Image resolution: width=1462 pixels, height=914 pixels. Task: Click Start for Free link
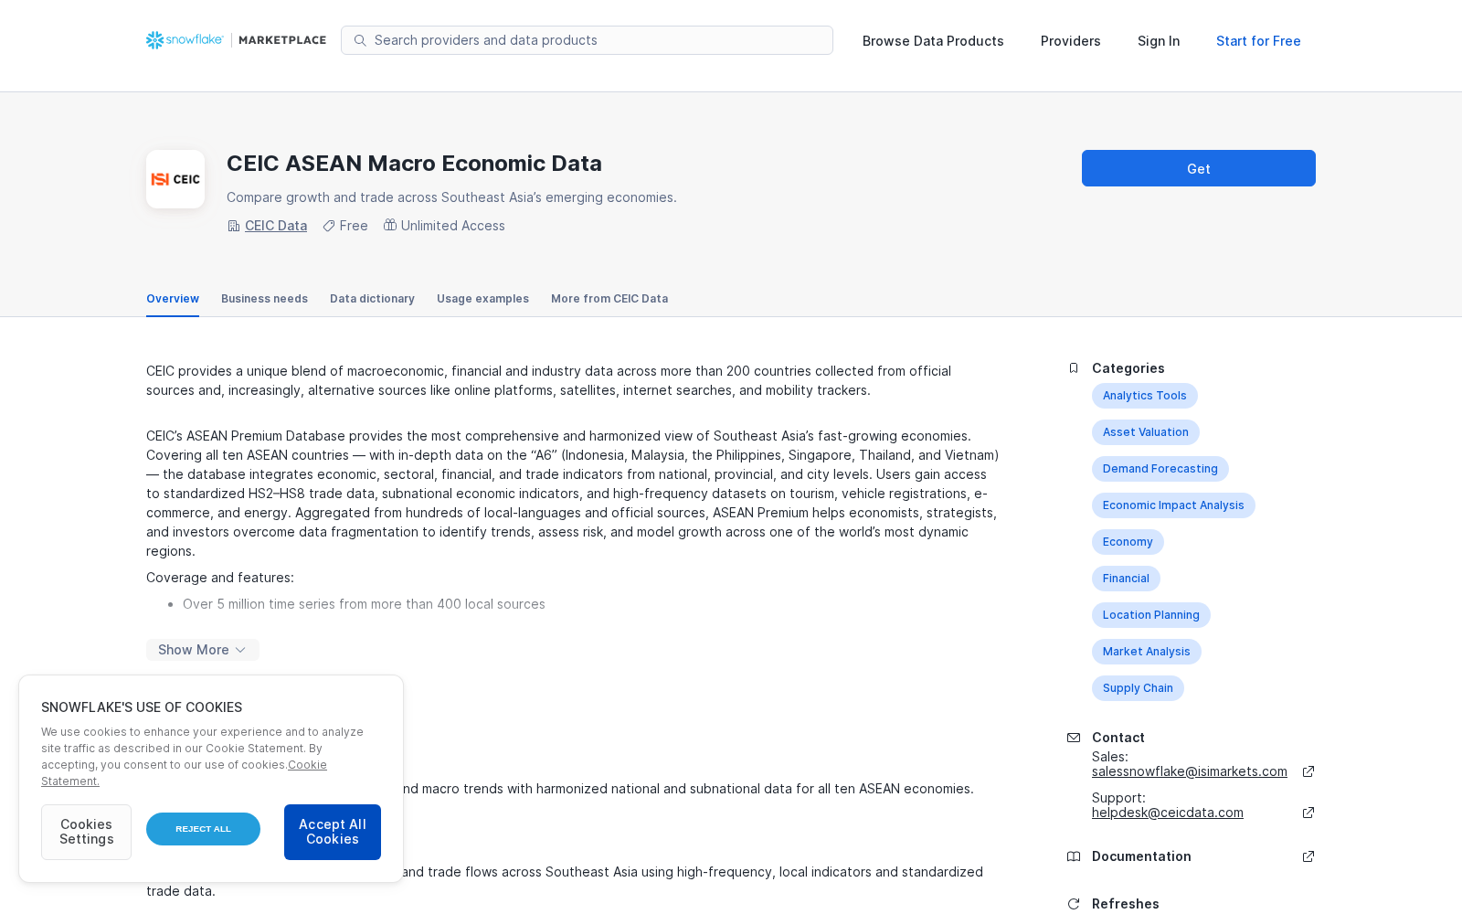click(x=1258, y=41)
